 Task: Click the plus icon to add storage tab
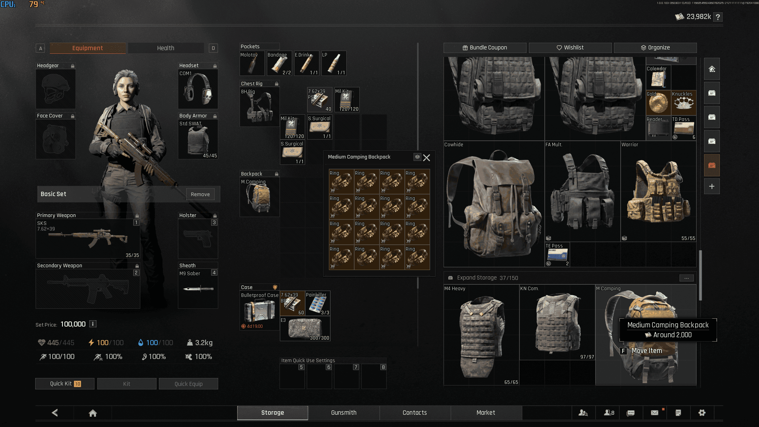click(x=712, y=186)
